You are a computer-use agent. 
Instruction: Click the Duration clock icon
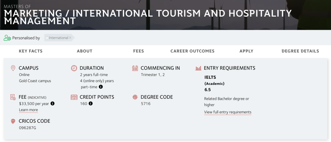pyautogui.click(x=74, y=68)
